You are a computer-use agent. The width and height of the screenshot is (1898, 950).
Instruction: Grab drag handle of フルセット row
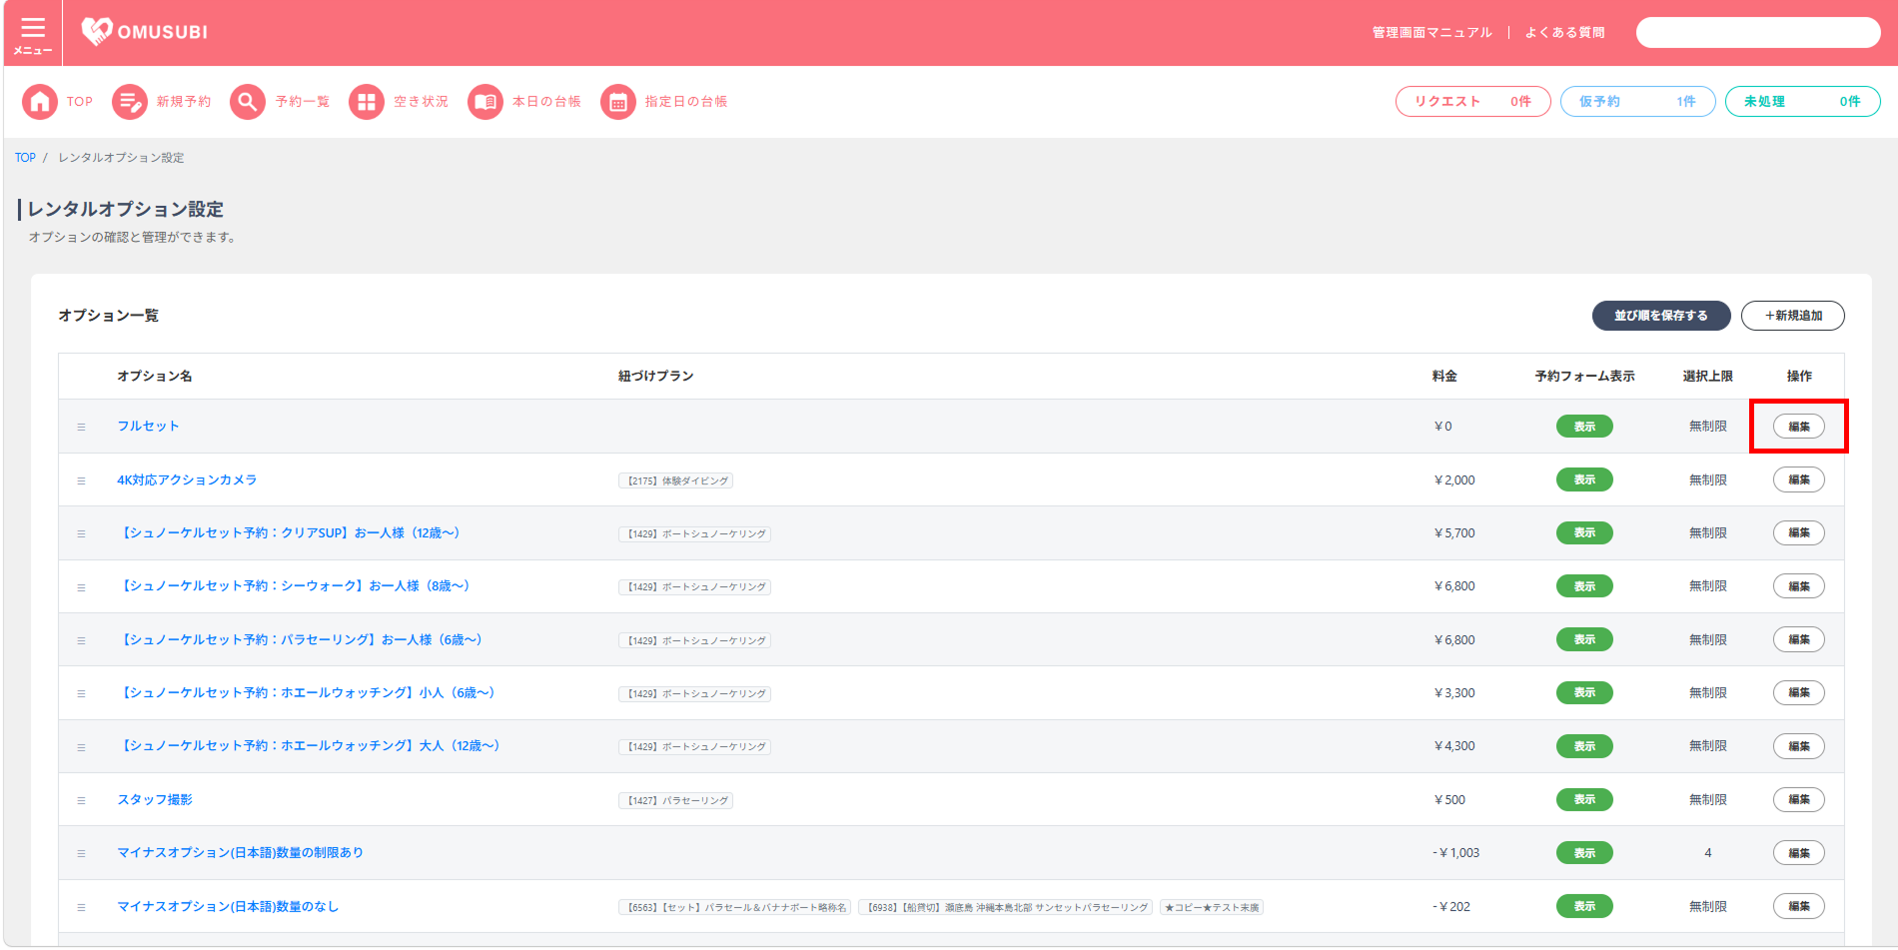point(81,427)
